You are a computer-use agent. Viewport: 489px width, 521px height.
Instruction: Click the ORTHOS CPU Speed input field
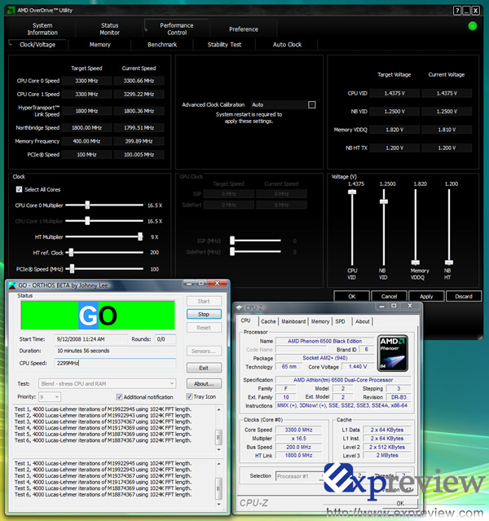[115, 363]
